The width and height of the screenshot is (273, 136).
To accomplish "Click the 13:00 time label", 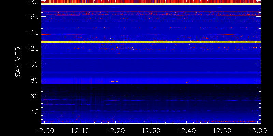I will 258,131.
